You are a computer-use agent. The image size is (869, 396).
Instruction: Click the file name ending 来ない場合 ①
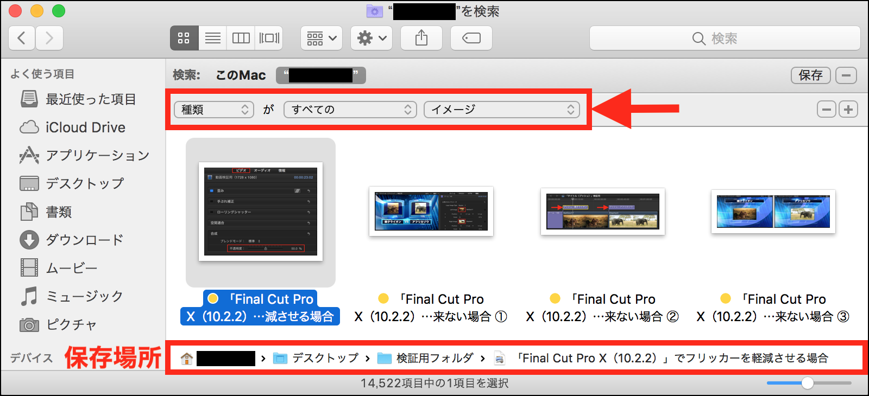point(431,308)
